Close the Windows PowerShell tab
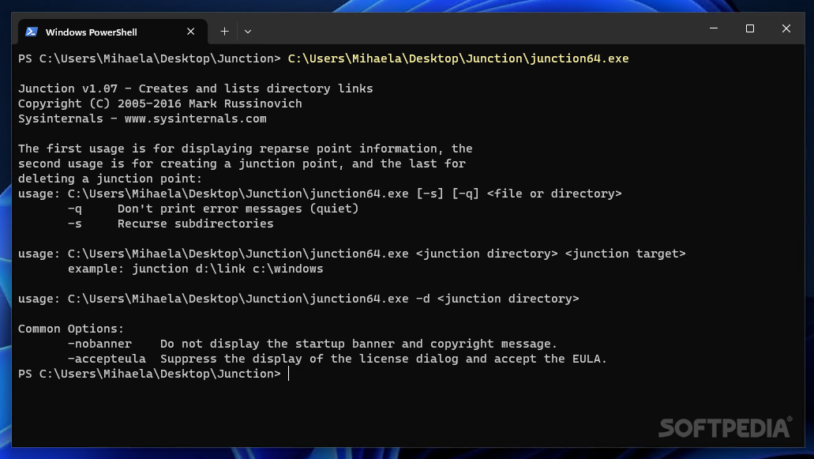814x459 pixels. (190, 32)
